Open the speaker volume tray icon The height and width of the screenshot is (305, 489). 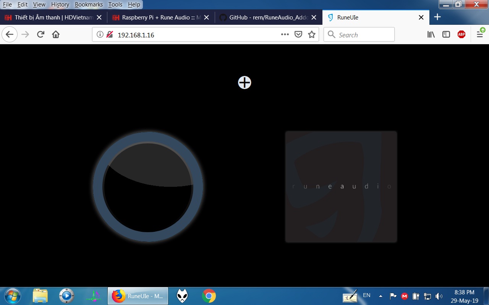(439, 296)
